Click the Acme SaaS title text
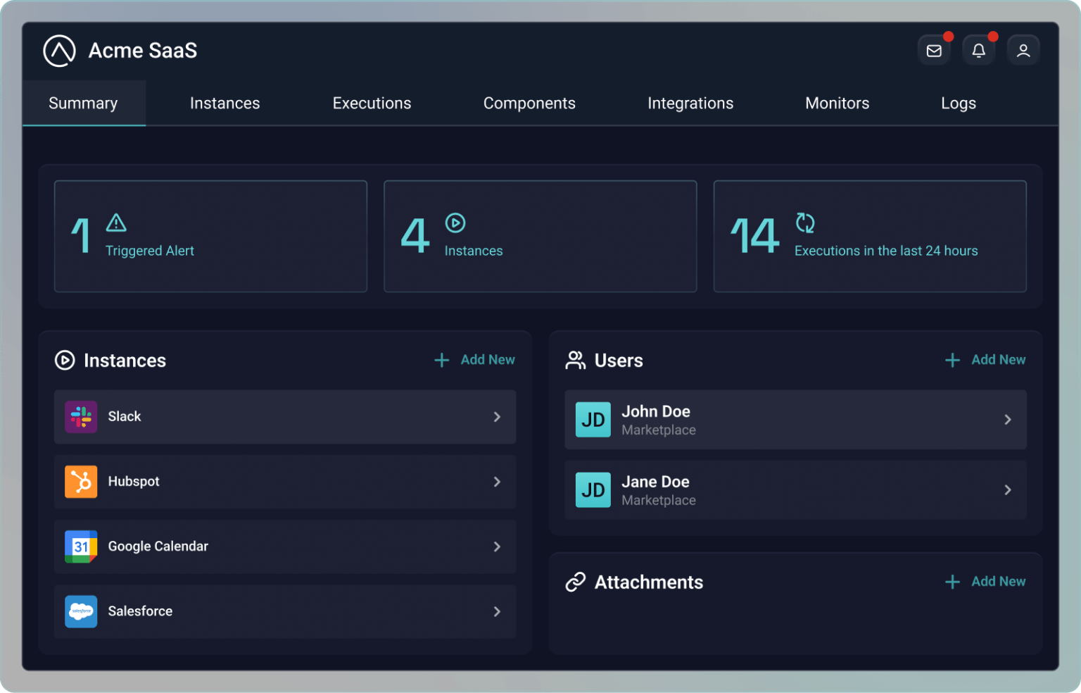 pyautogui.click(x=143, y=51)
